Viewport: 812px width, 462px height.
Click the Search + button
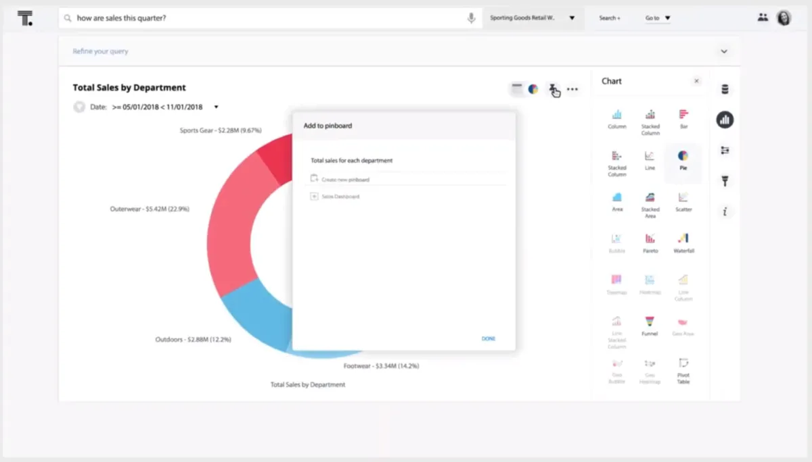(609, 18)
